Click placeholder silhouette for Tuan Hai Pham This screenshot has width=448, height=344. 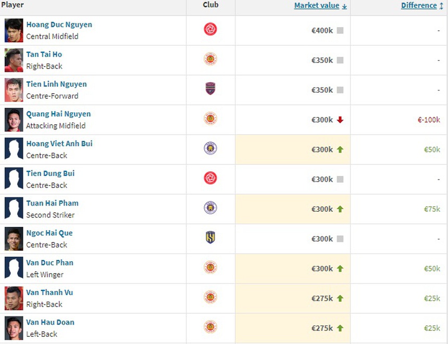pos(14,209)
